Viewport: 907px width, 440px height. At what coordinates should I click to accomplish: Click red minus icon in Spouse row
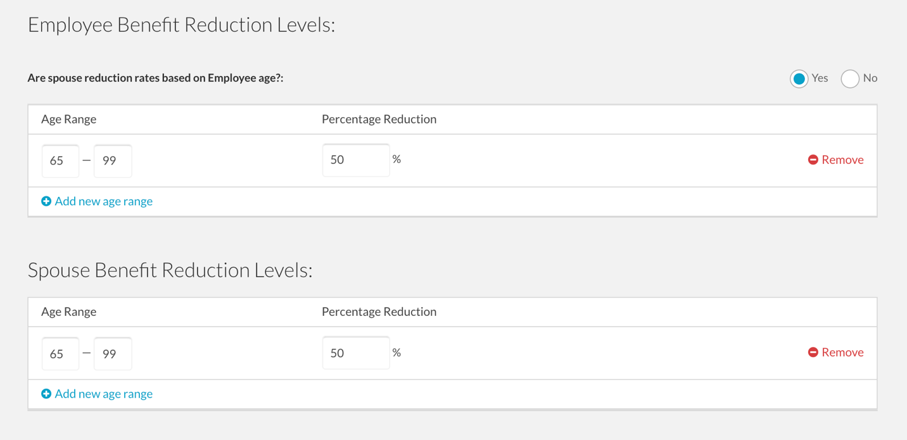[x=813, y=352]
